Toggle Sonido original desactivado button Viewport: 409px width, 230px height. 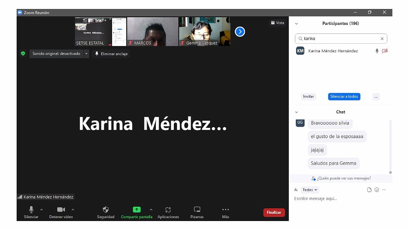click(56, 54)
